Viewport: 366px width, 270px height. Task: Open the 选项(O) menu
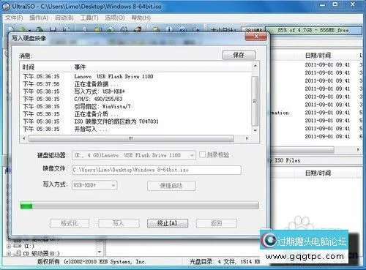(x=115, y=18)
